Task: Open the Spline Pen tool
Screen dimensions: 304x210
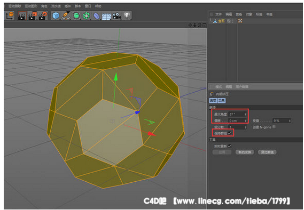Action: [66, 15]
